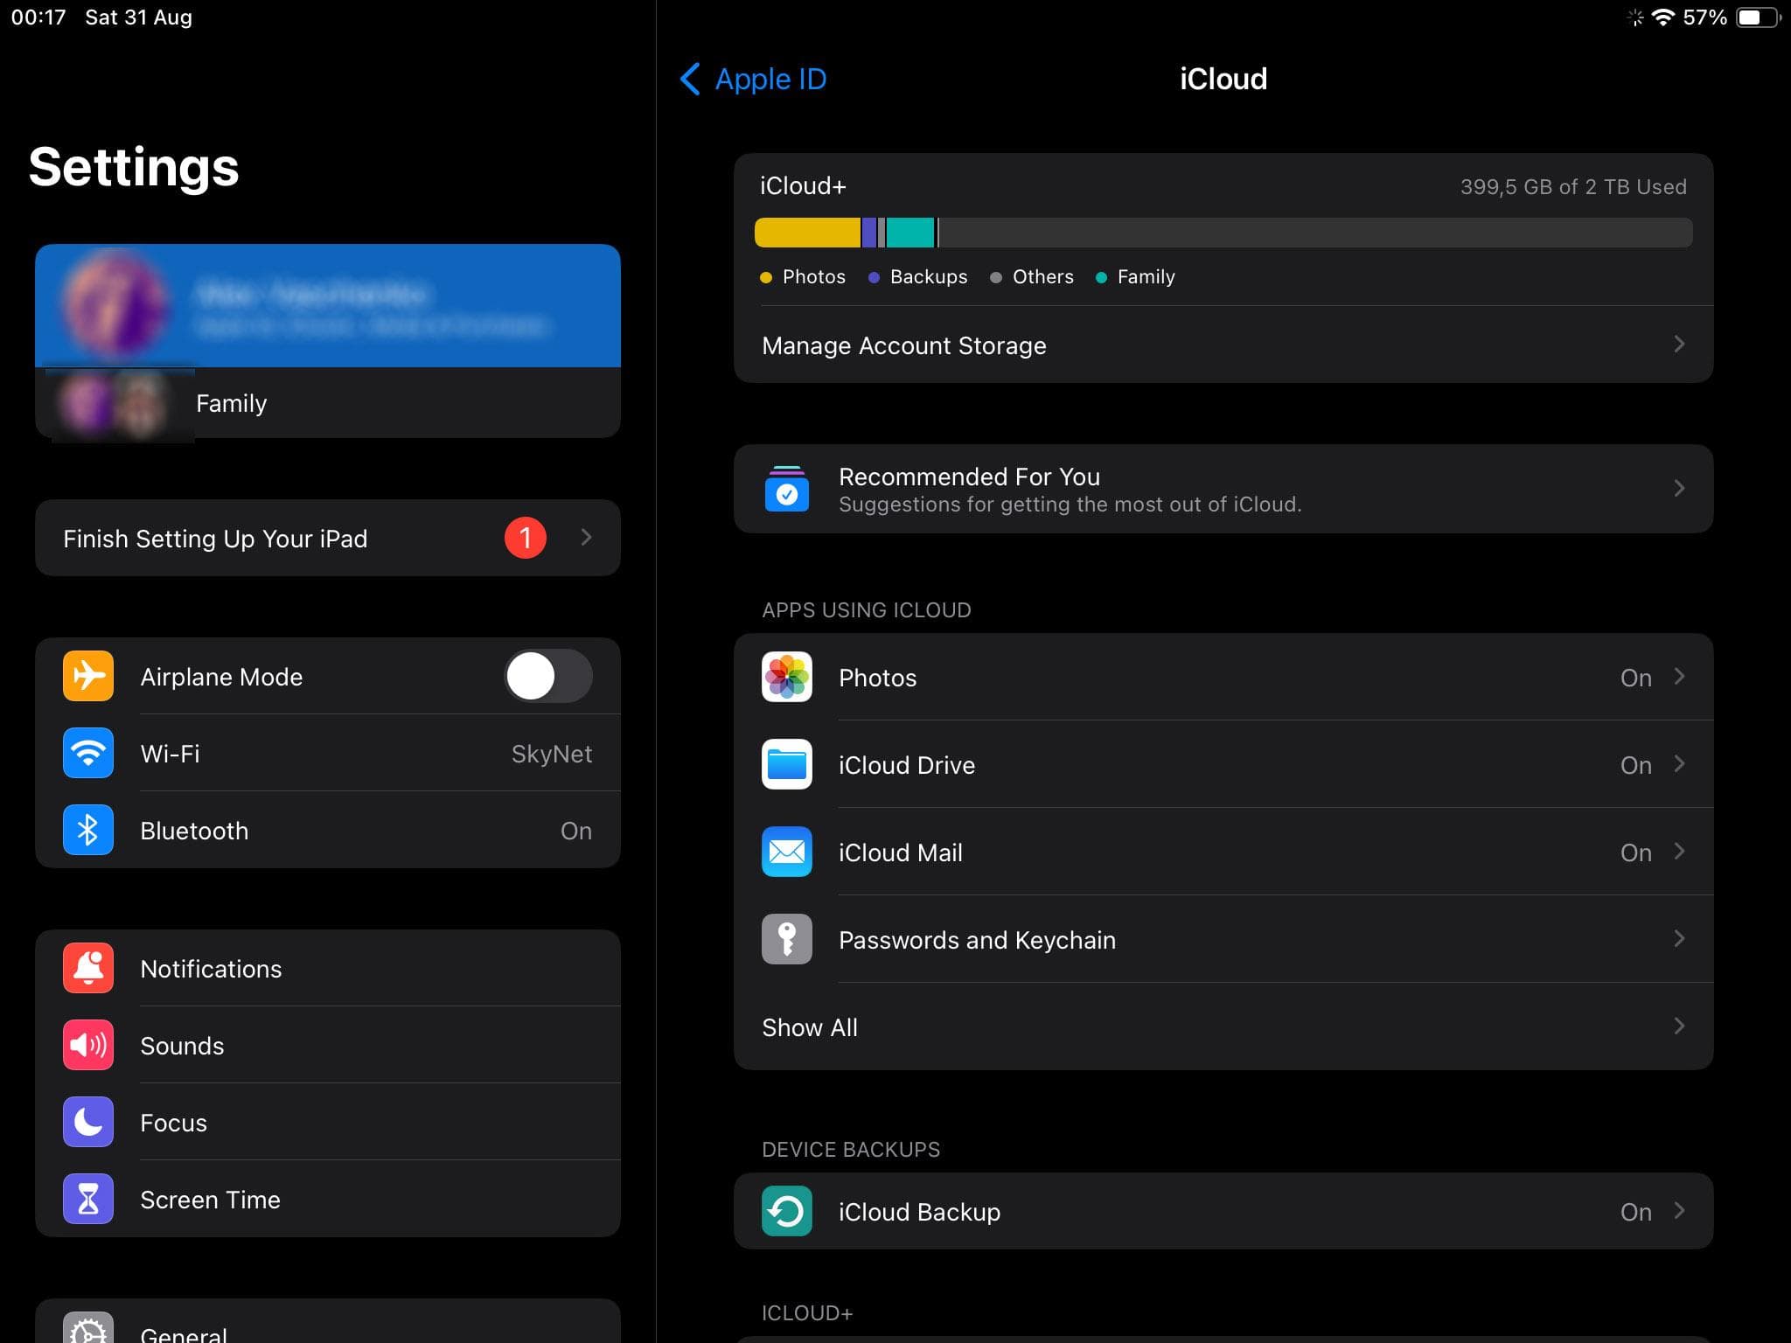Screen dimensions: 1791x1343
Task: Expand the Show All chevron
Action: pyautogui.click(x=1679, y=1026)
